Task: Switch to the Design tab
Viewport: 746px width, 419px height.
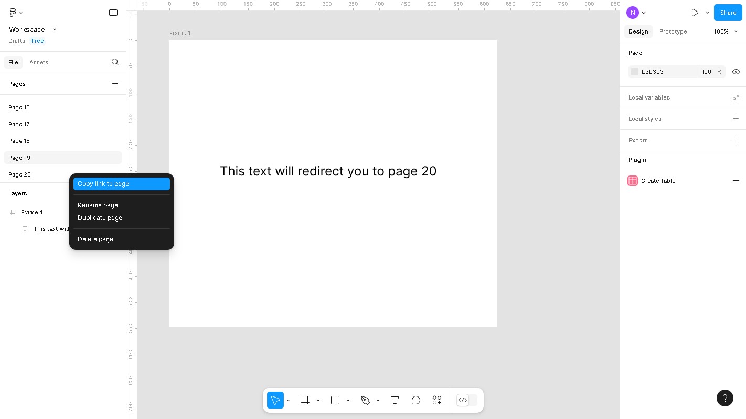Action: [x=638, y=31]
